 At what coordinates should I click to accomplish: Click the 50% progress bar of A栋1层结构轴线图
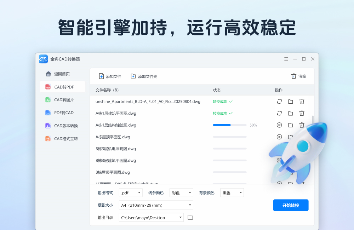230,125
